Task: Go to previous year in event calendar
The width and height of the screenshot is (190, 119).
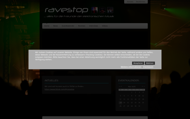Action: 119,86
